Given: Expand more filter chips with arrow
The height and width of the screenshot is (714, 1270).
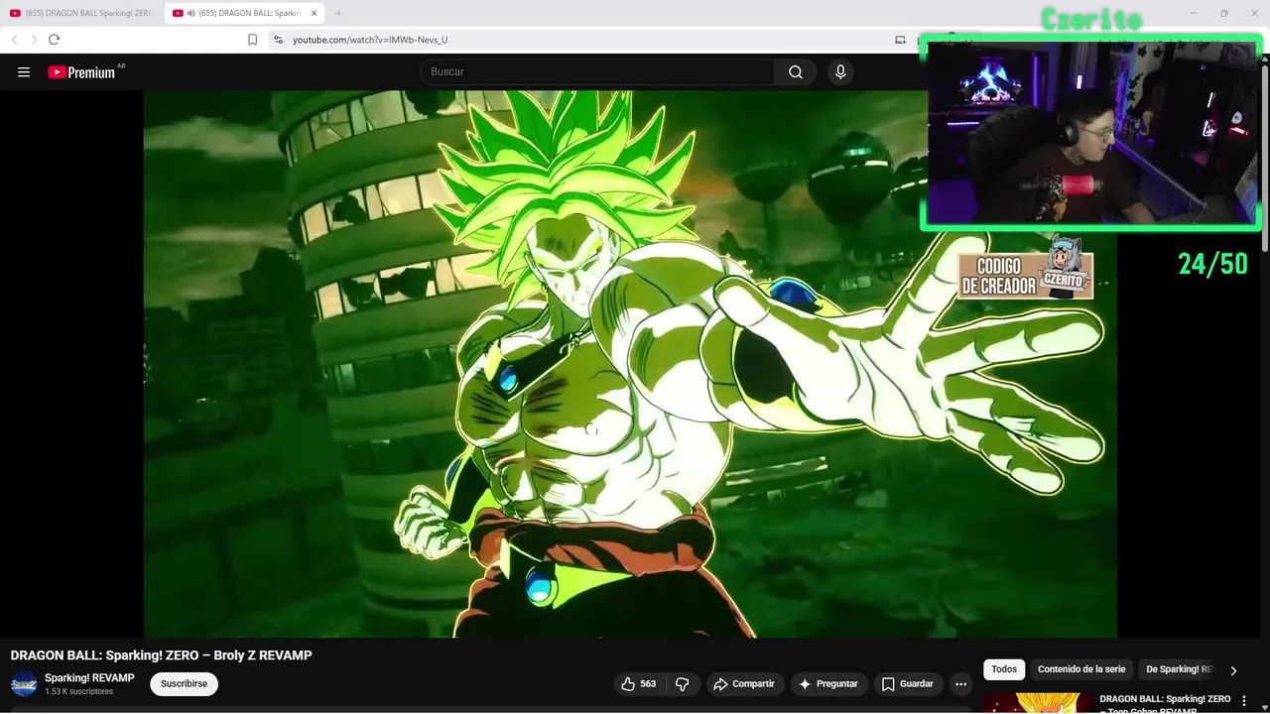Looking at the screenshot, I should tap(1233, 670).
